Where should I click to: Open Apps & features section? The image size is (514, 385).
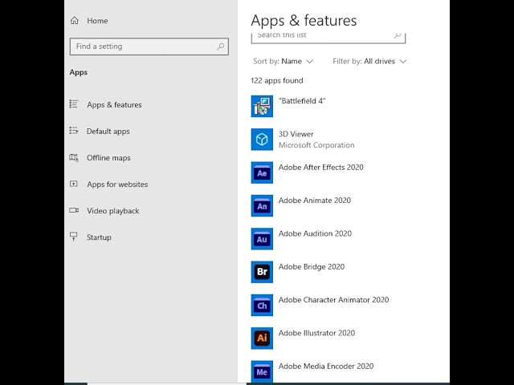pos(114,105)
